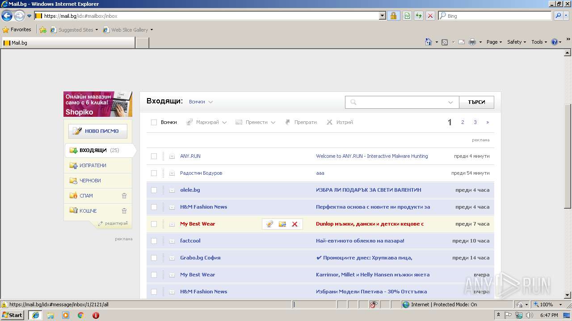The width and height of the screenshot is (572, 321).
Task: Click the редактирай folders edit link
Action: [x=113, y=223]
